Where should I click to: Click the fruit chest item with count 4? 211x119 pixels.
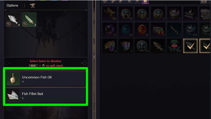(x=158, y=30)
